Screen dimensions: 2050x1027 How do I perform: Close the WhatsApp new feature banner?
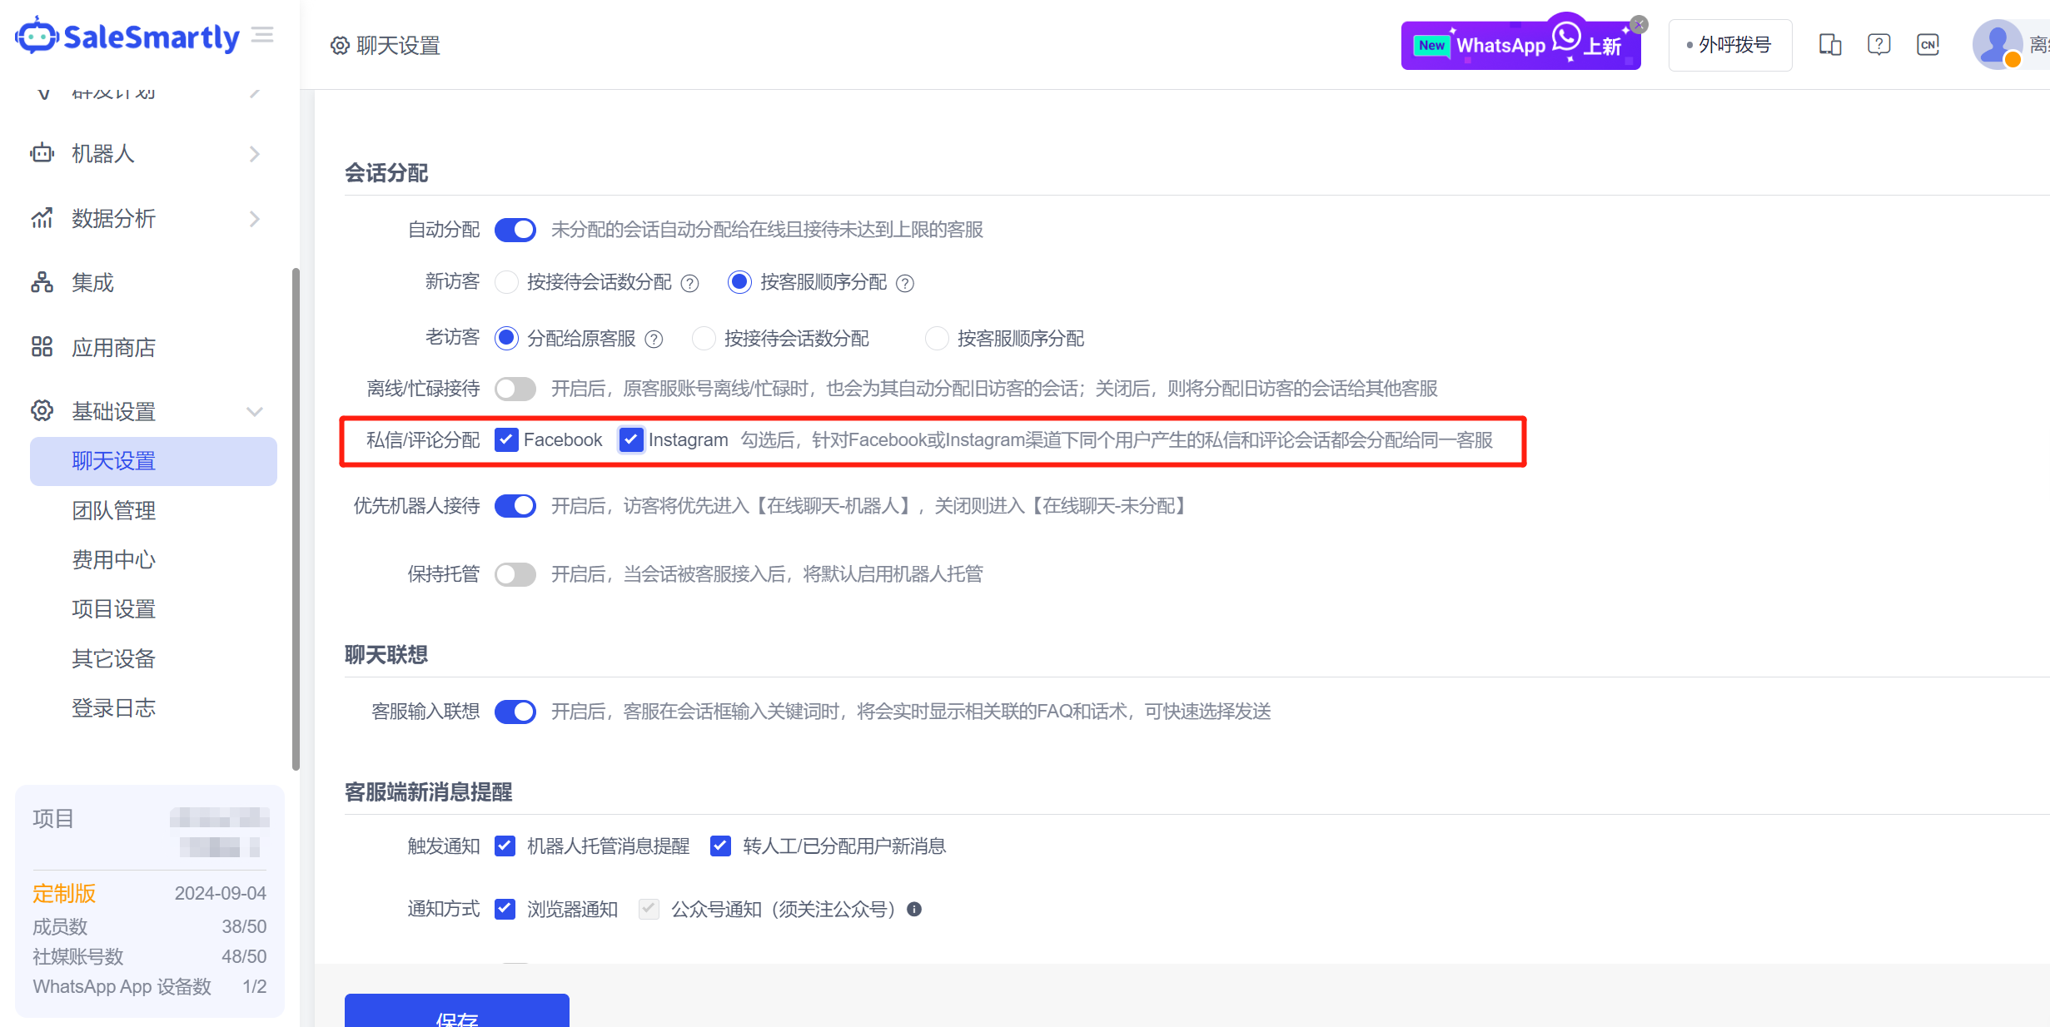point(1639,24)
